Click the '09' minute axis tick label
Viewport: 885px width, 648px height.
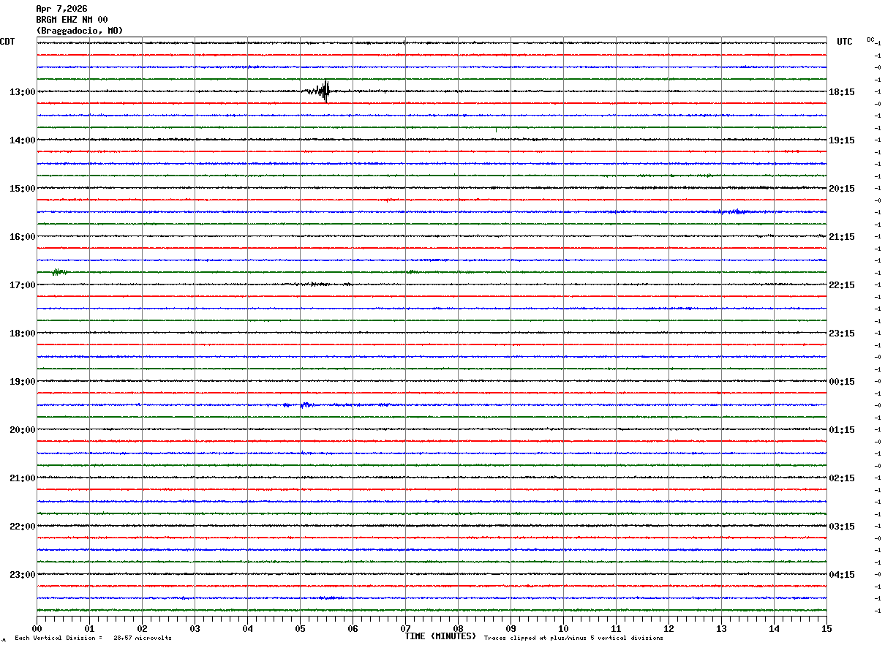tap(511, 628)
